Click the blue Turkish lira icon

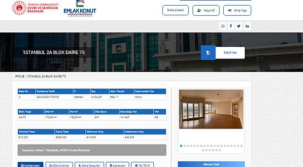[208, 52]
